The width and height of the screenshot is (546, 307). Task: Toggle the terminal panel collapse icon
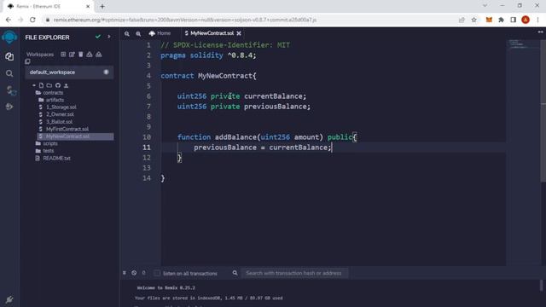coord(125,273)
